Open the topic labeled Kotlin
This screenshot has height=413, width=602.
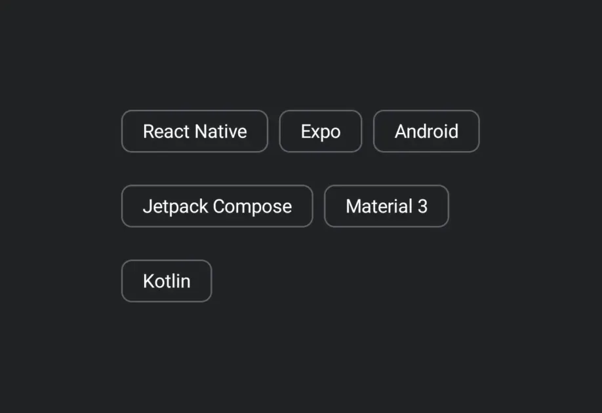click(167, 281)
